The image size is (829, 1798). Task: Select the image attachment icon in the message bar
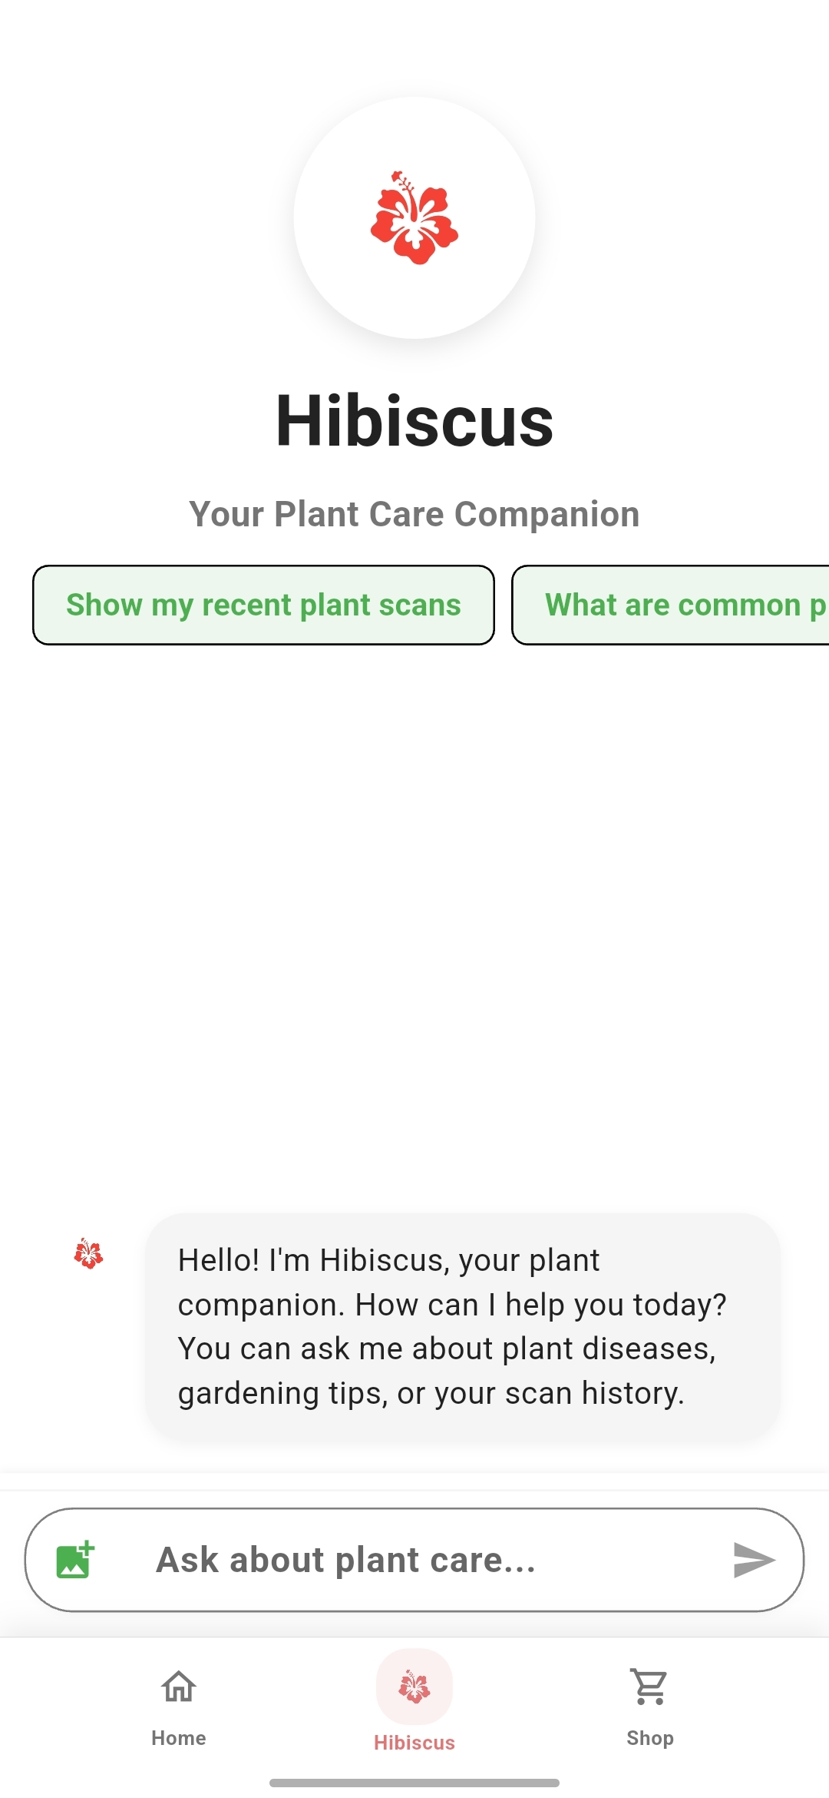point(74,1559)
